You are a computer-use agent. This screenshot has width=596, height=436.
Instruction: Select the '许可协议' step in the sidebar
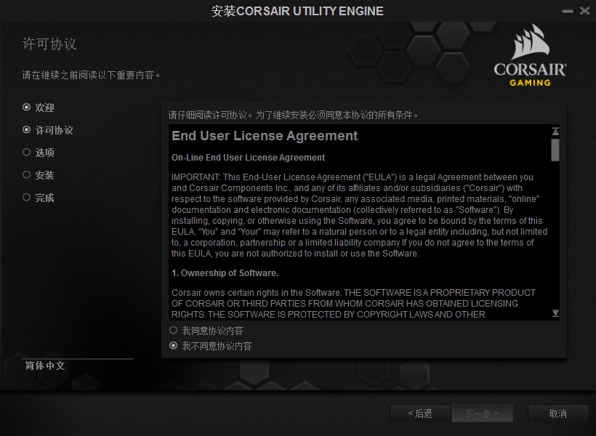pos(48,130)
